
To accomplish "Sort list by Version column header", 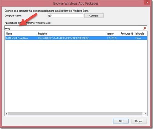I will coord(110,34).
